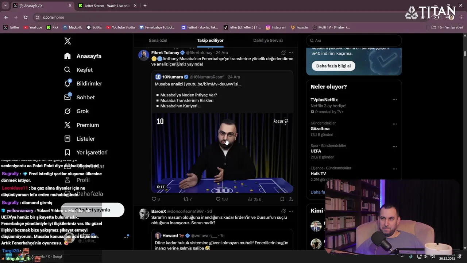
Task: Go back in browser
Action: coord(6,17)
